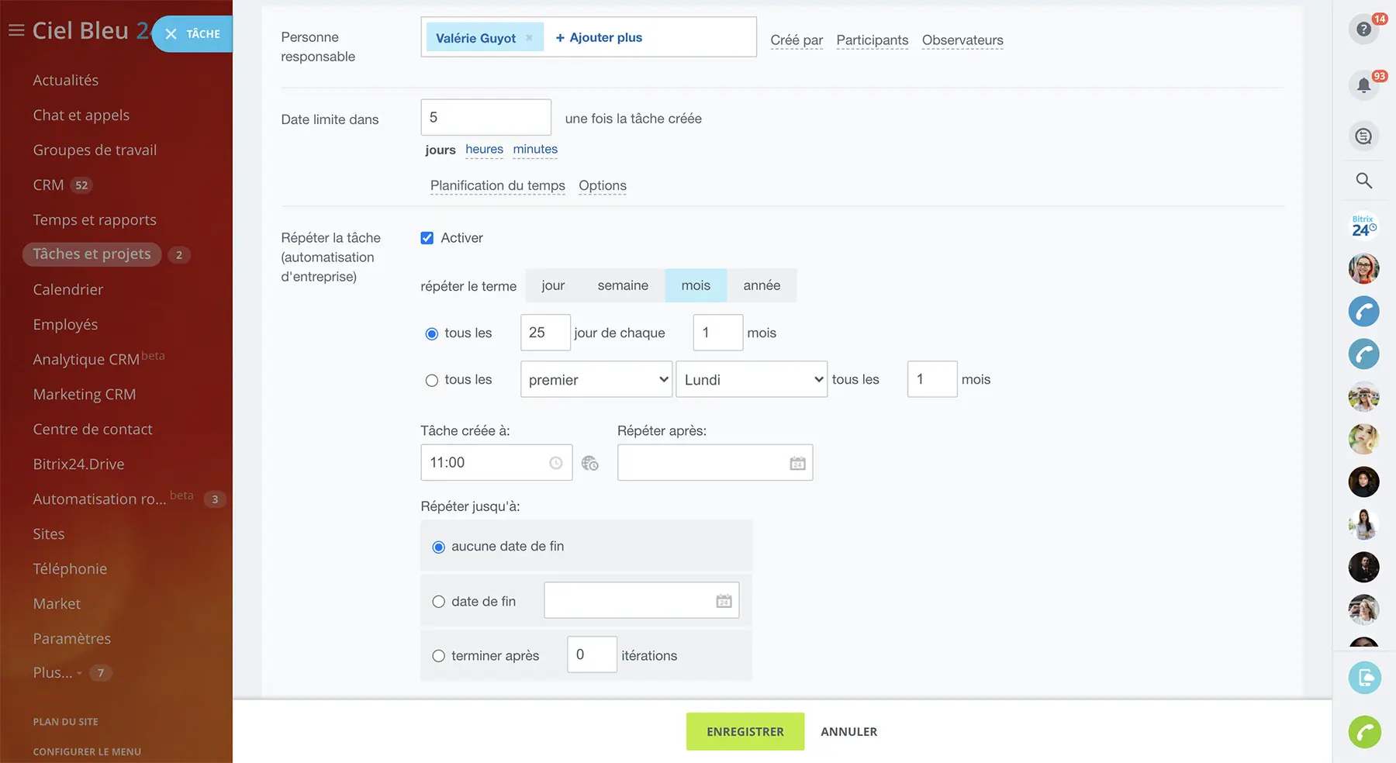Click the 'heures' deadline unit link
This screenshot has width=1396, height=763.
coord(484,149)
